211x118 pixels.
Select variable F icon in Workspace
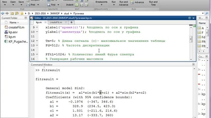point(199,32)
